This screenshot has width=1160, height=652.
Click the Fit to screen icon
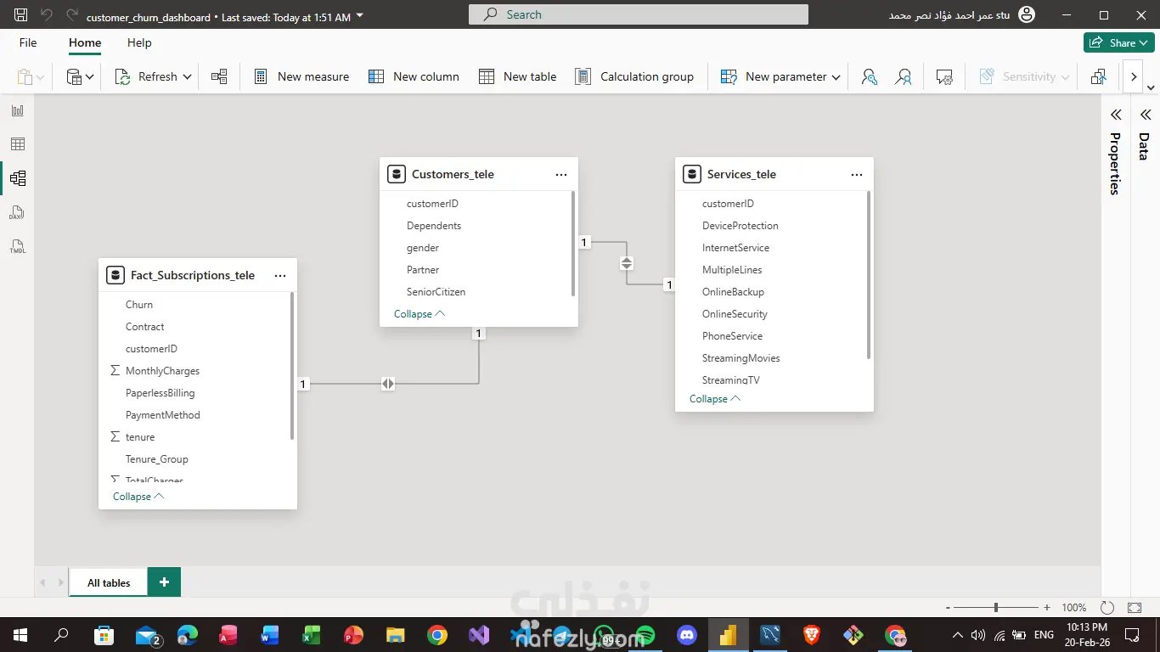coord(1135,608)
